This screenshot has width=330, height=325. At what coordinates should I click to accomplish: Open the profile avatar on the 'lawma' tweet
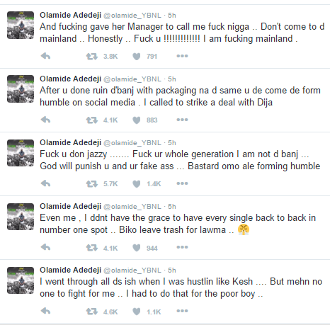coord(21,217)
